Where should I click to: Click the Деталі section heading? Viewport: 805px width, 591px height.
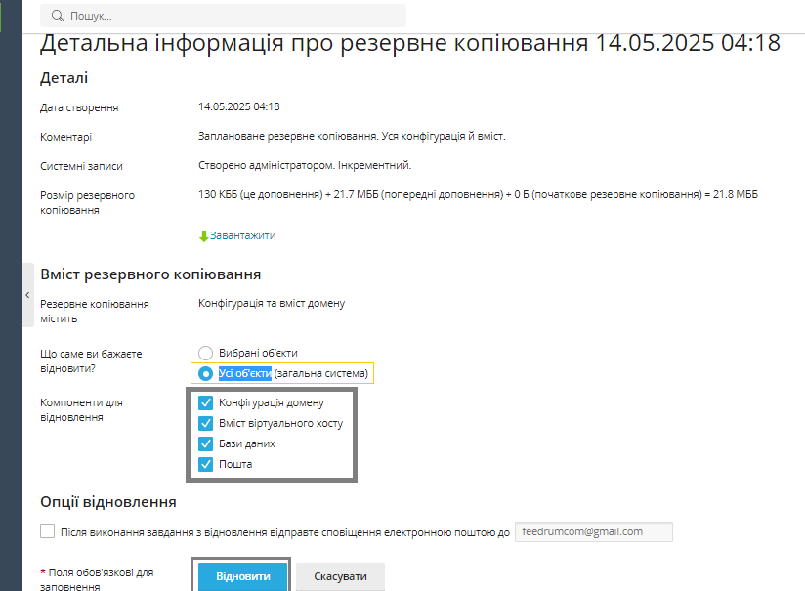point(64,78)
